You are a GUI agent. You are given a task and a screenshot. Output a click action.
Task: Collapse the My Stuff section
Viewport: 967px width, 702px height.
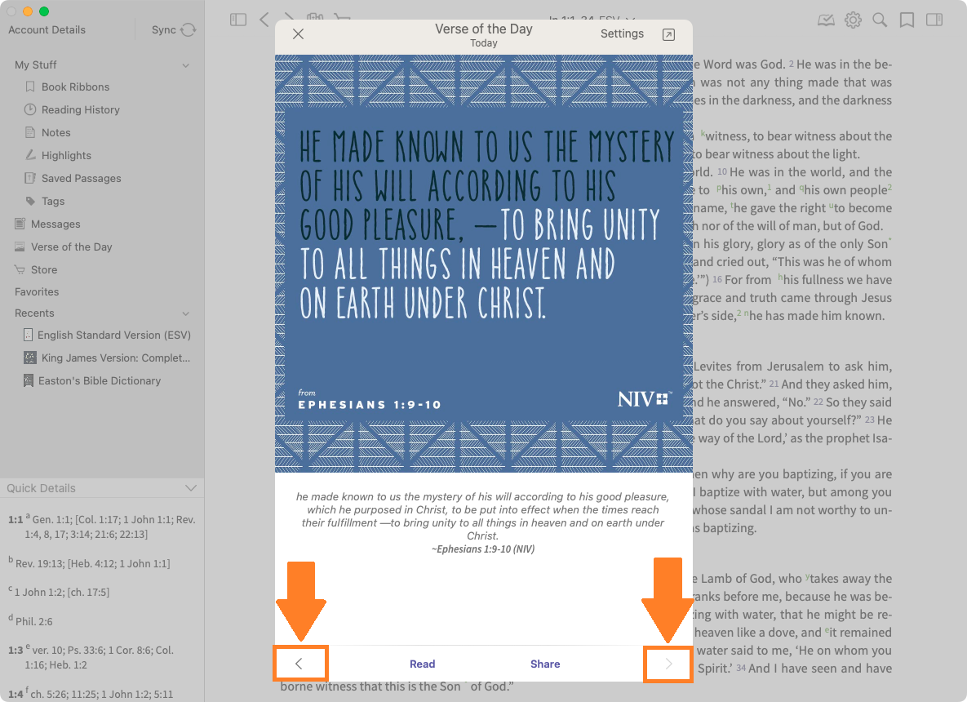tap(186, 65)
